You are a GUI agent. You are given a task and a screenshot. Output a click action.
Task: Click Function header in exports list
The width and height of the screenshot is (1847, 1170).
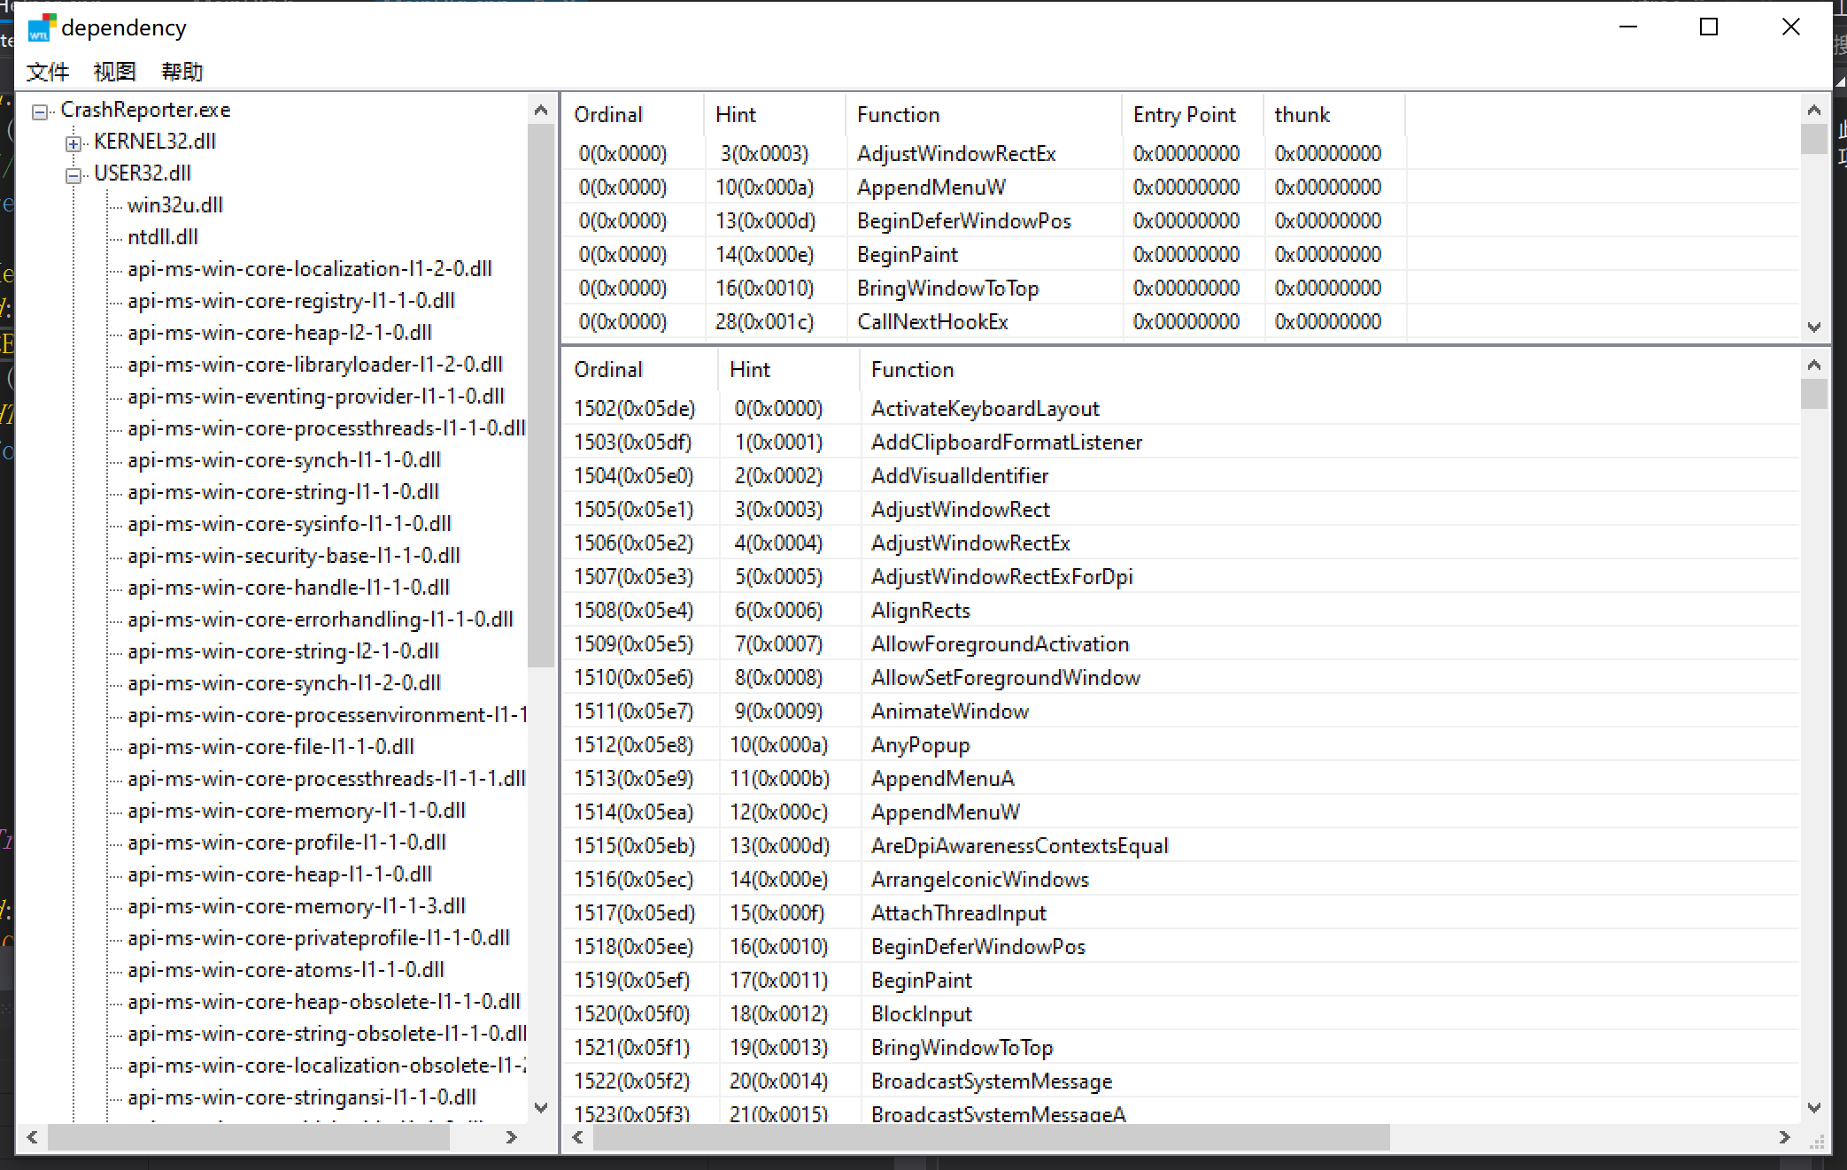coord(912,370)
